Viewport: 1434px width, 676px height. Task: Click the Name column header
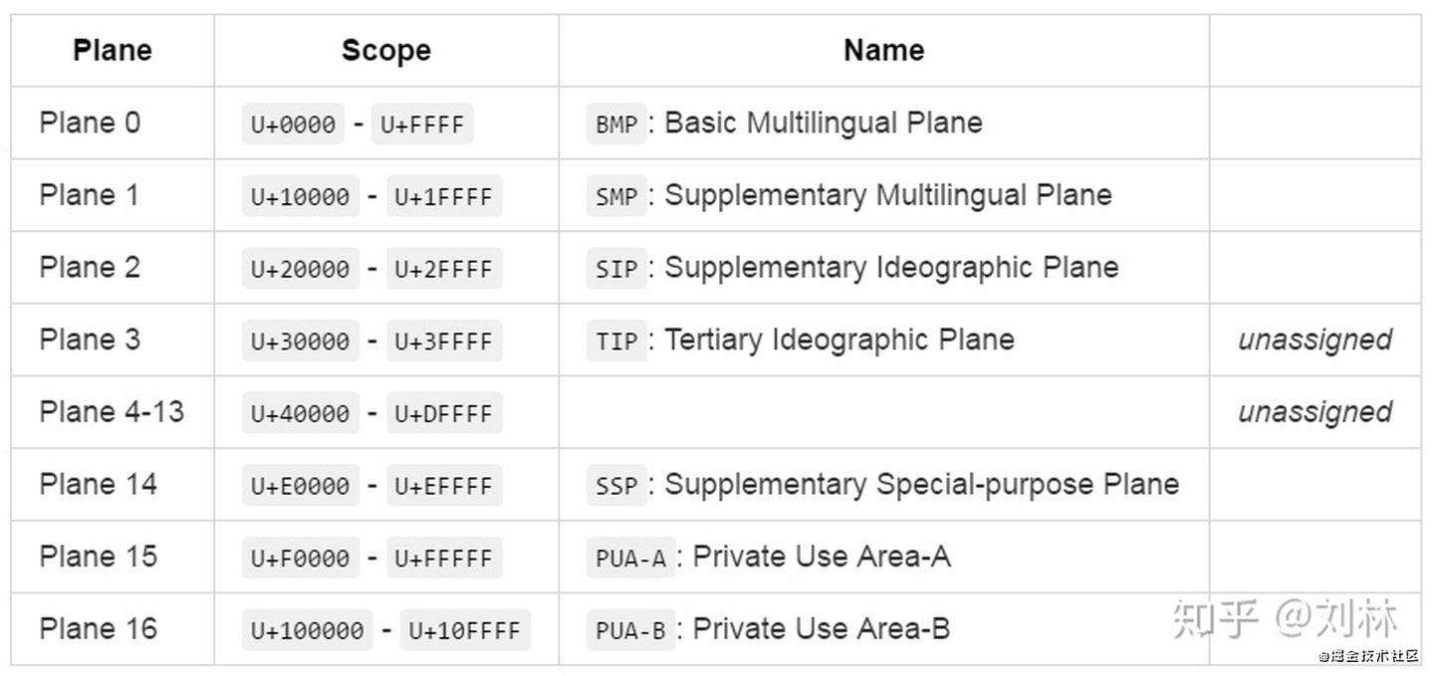[884, 51]
